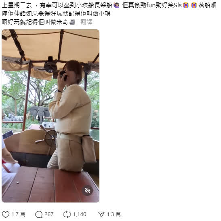Open comments via speech bubble icon
221x221 pixels.
pos(39,215)
